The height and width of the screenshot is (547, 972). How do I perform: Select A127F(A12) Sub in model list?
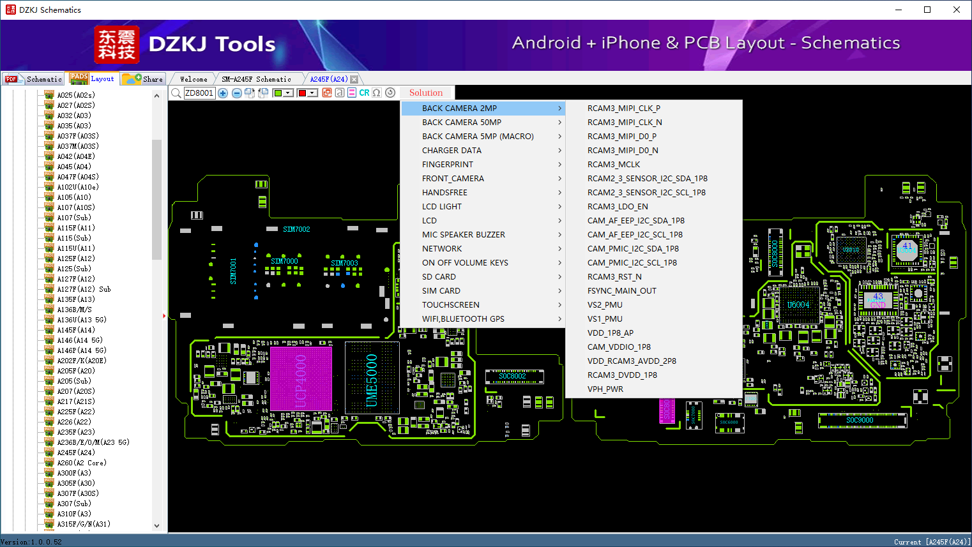84,289
